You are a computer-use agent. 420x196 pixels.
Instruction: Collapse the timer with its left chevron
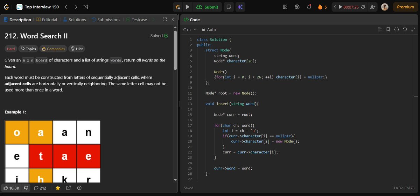[x=335, y=7]
